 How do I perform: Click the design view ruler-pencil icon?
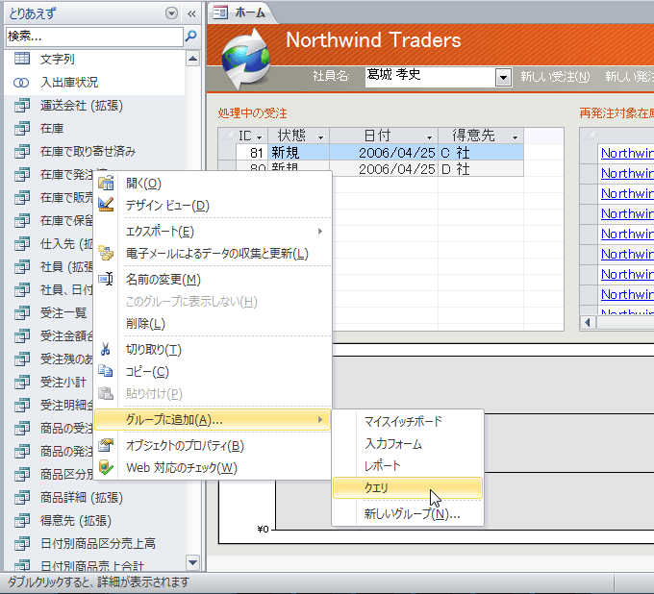coord(106,205)
